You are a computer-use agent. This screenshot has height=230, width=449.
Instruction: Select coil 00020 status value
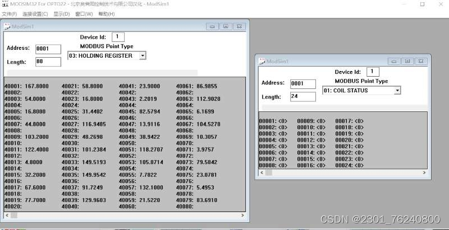pyautogui.click(x=359, y=140)
